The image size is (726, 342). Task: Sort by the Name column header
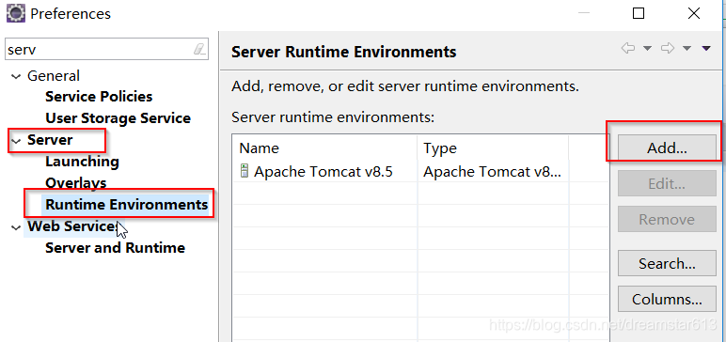[324, 148]
